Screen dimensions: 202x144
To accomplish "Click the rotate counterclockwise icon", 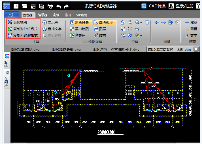I will click(x=123, y=22).
